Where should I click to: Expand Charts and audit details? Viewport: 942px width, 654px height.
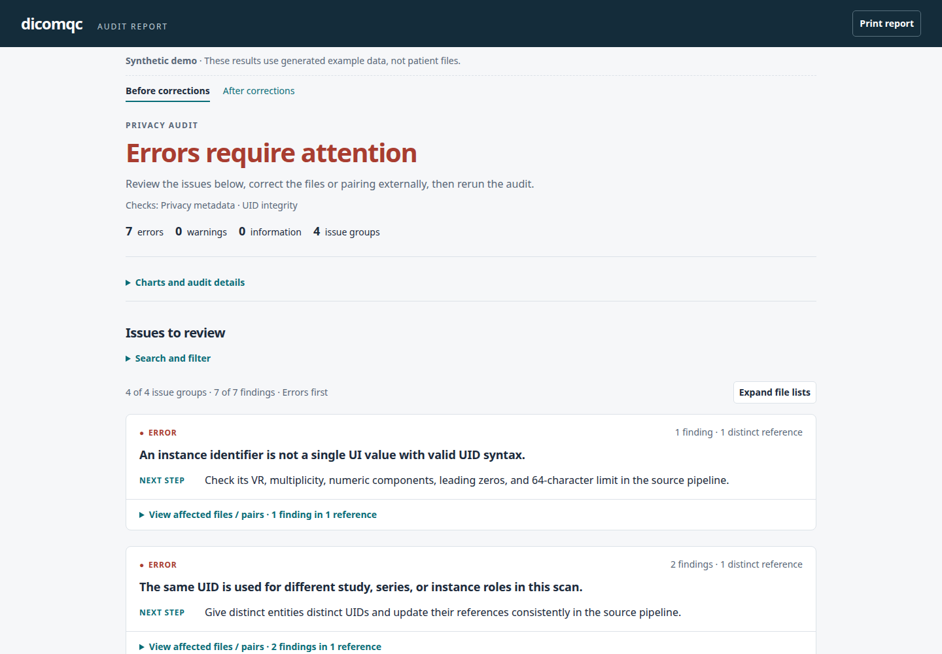click(x=185, y=283)
